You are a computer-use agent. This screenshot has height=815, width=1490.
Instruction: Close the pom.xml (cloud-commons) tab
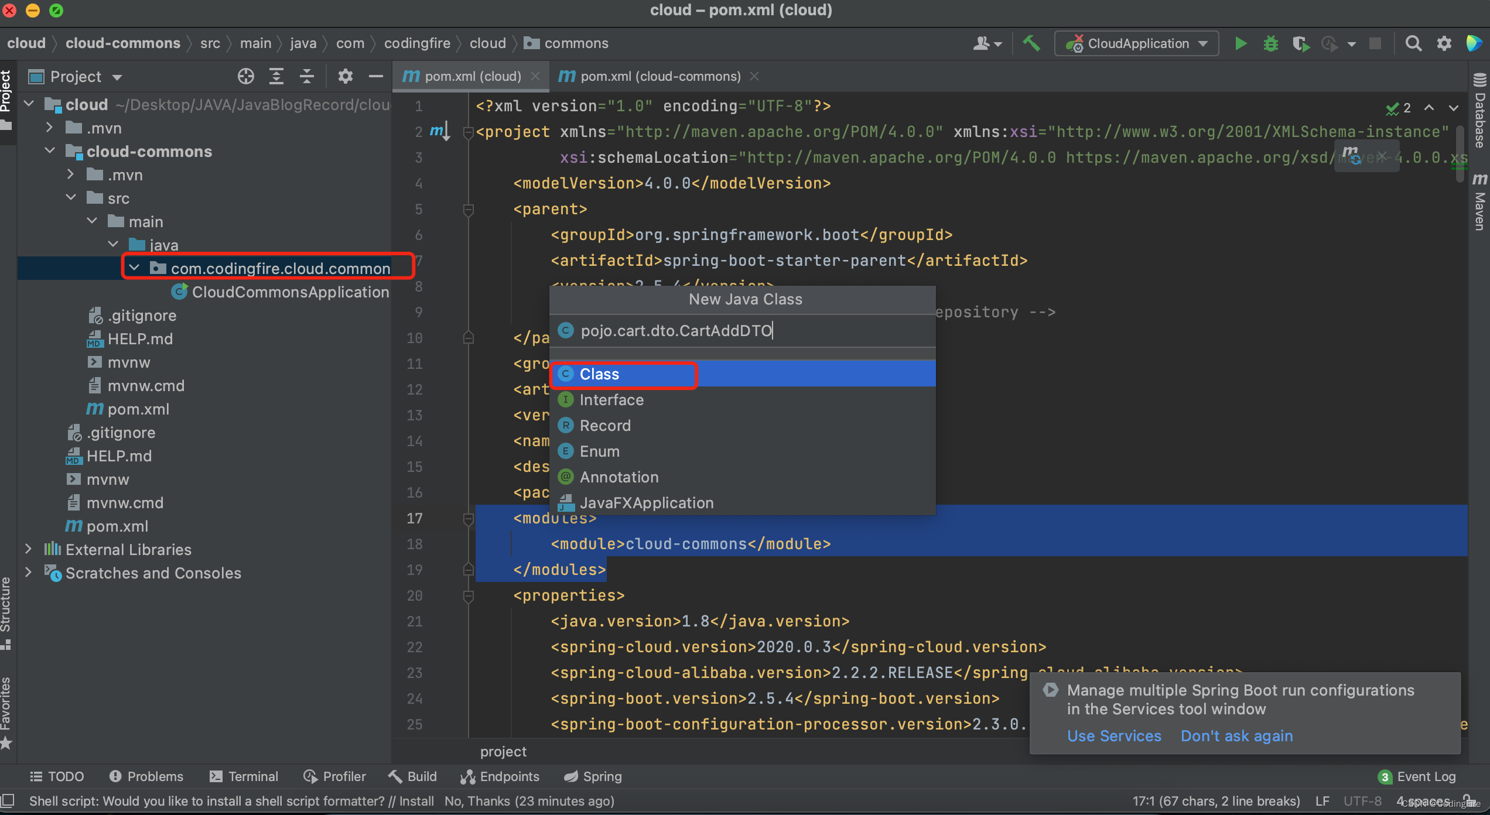754,76
